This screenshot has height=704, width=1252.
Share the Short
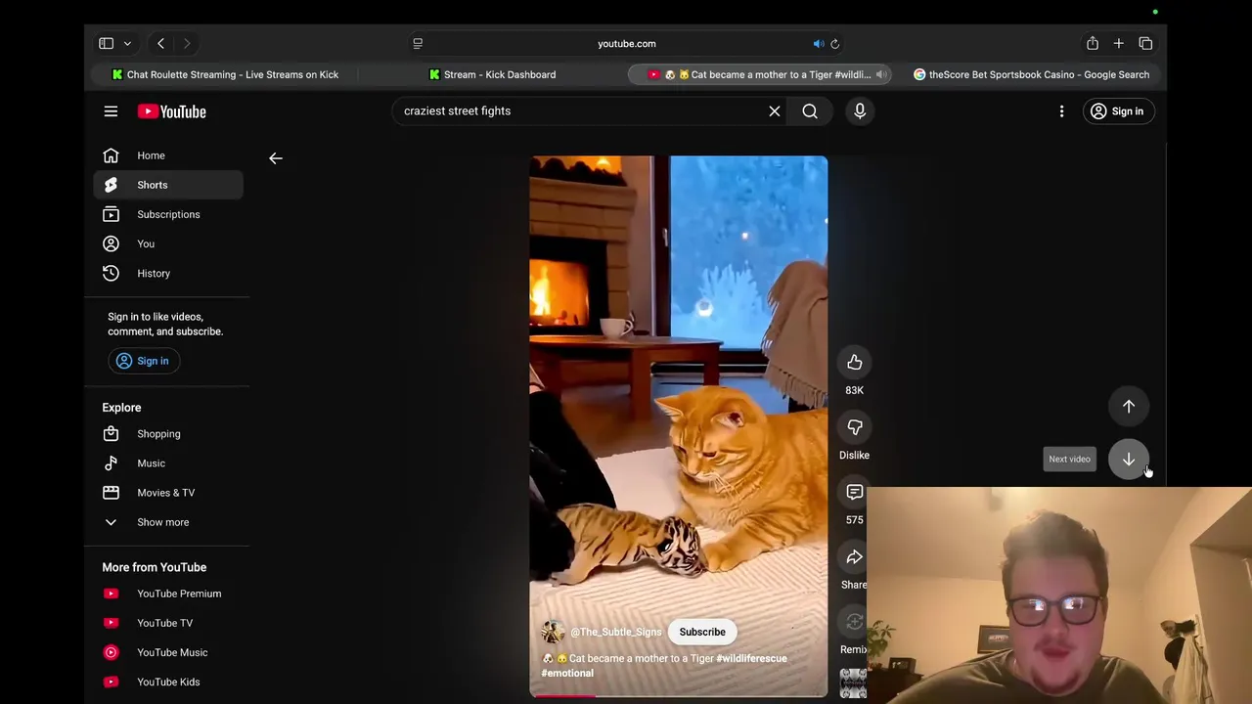[x=855, y=557]
